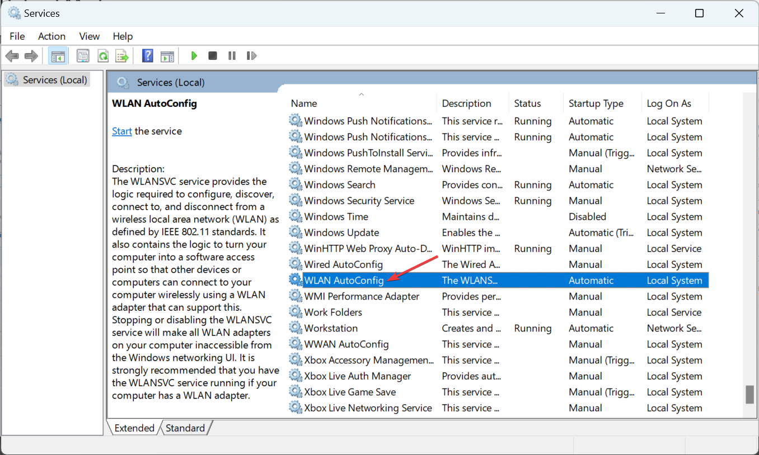Switch to the Standard tab
This screenshot has height=455, width=759.
[x=185, y=428]
